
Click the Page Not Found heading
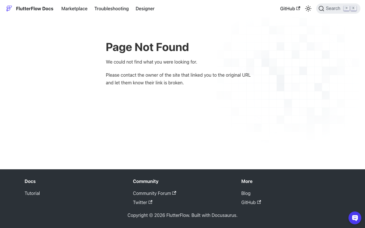pos(147,47)
